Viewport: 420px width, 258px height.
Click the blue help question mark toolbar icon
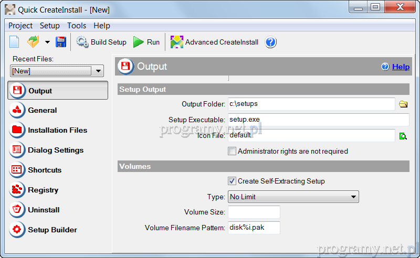click(x=270, y=42)
